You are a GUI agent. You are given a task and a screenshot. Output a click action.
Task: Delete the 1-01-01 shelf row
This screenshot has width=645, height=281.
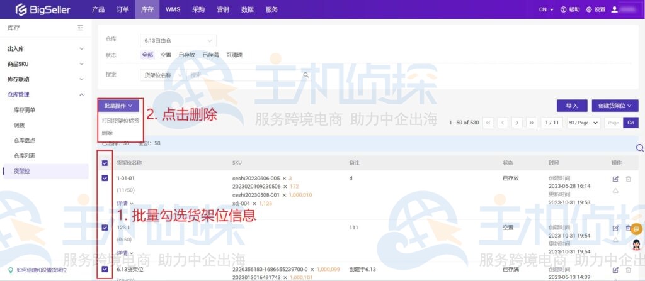click(x=628, y=179)
